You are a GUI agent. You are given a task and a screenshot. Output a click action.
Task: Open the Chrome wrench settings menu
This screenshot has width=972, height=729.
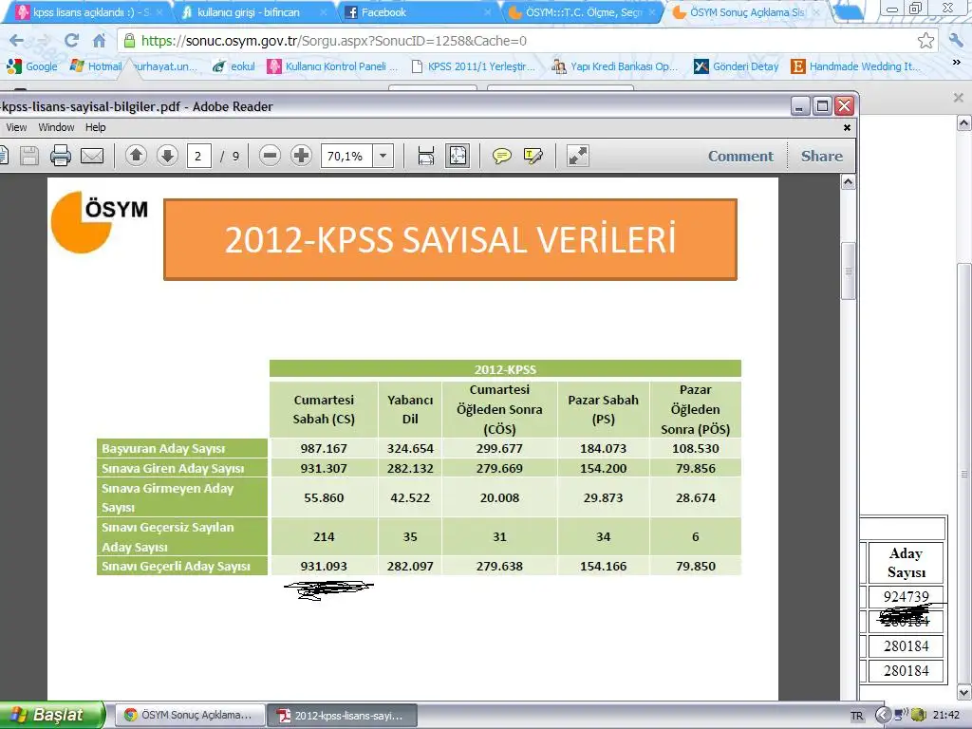tap(956, 40)
